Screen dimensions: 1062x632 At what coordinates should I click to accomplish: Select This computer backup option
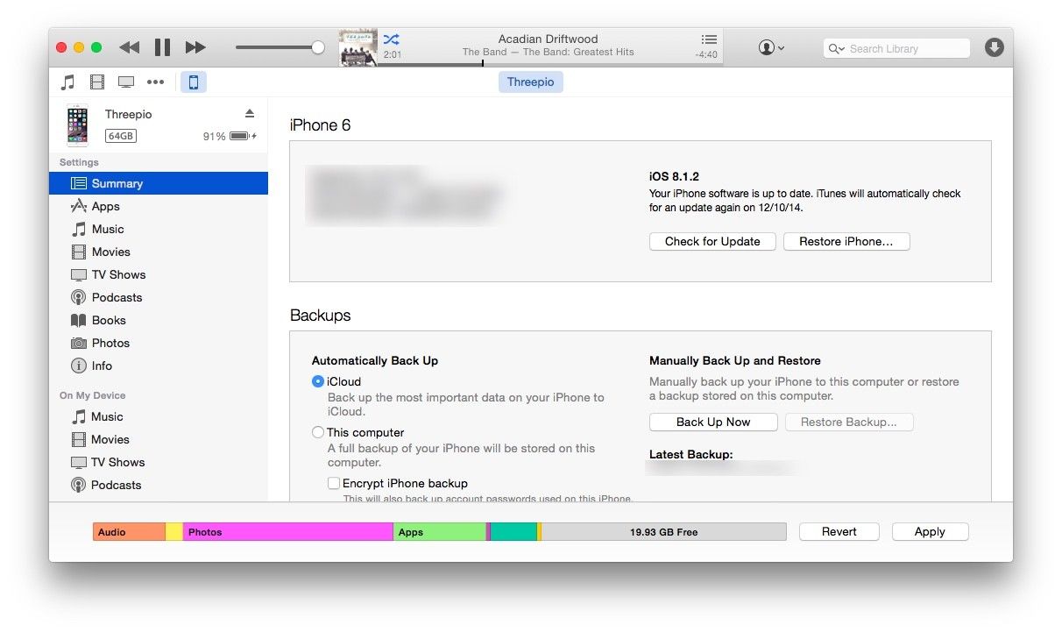click(318, 432)
